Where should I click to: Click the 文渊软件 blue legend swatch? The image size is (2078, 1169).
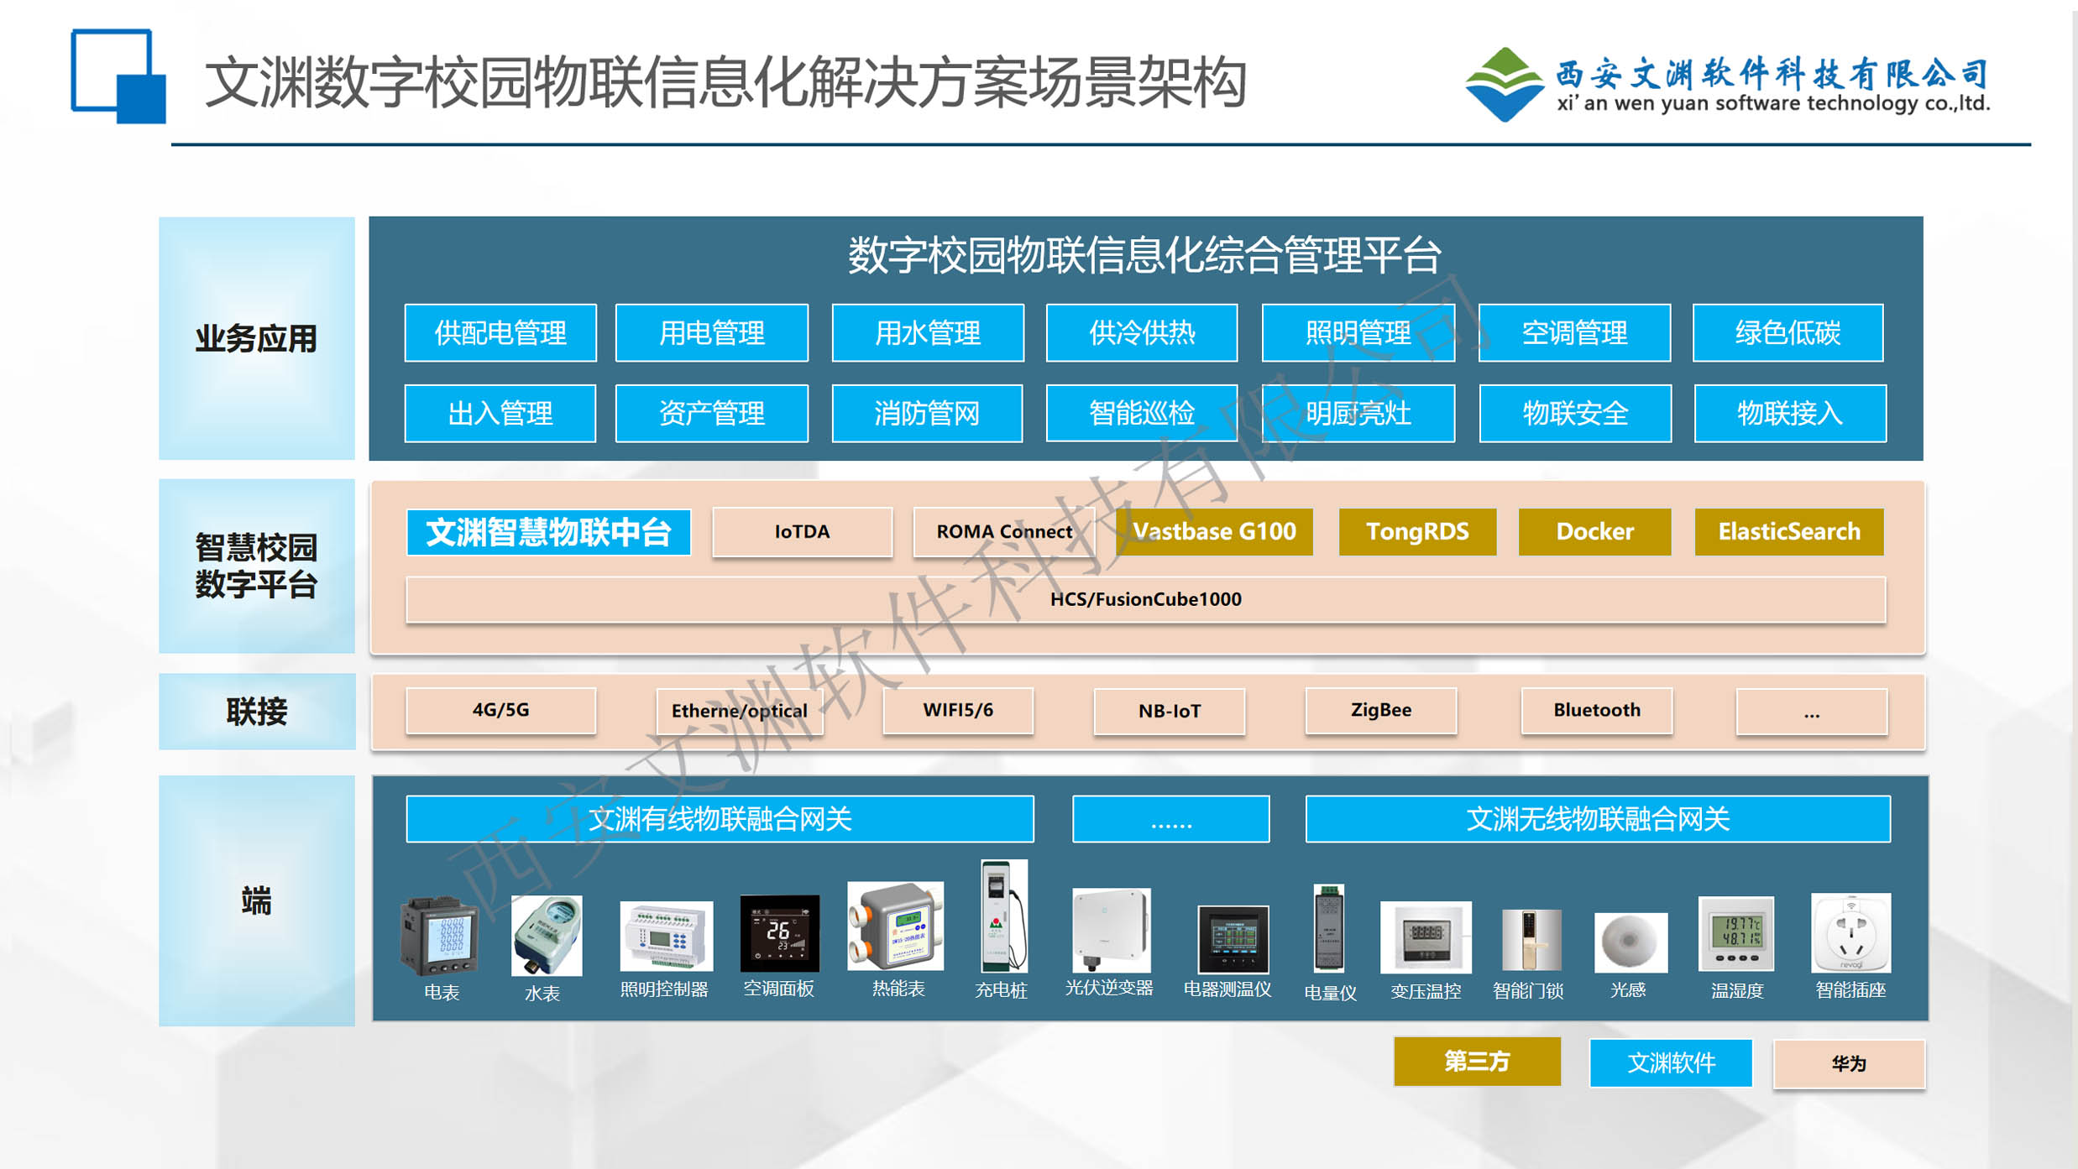pos(1671,1063)
